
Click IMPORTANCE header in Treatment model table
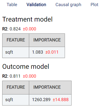[47, 40]
